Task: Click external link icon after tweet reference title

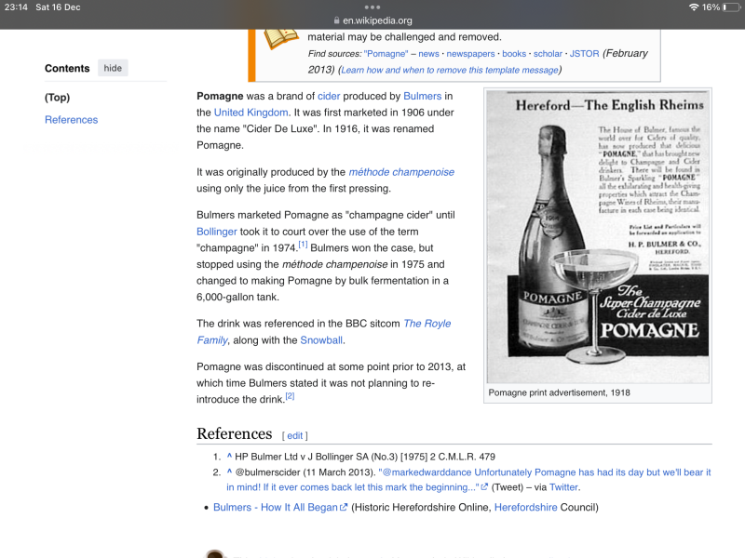Action: [x=484, y=486]
